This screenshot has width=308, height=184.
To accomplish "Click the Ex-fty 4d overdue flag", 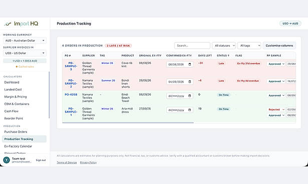I will coord(248,81).
